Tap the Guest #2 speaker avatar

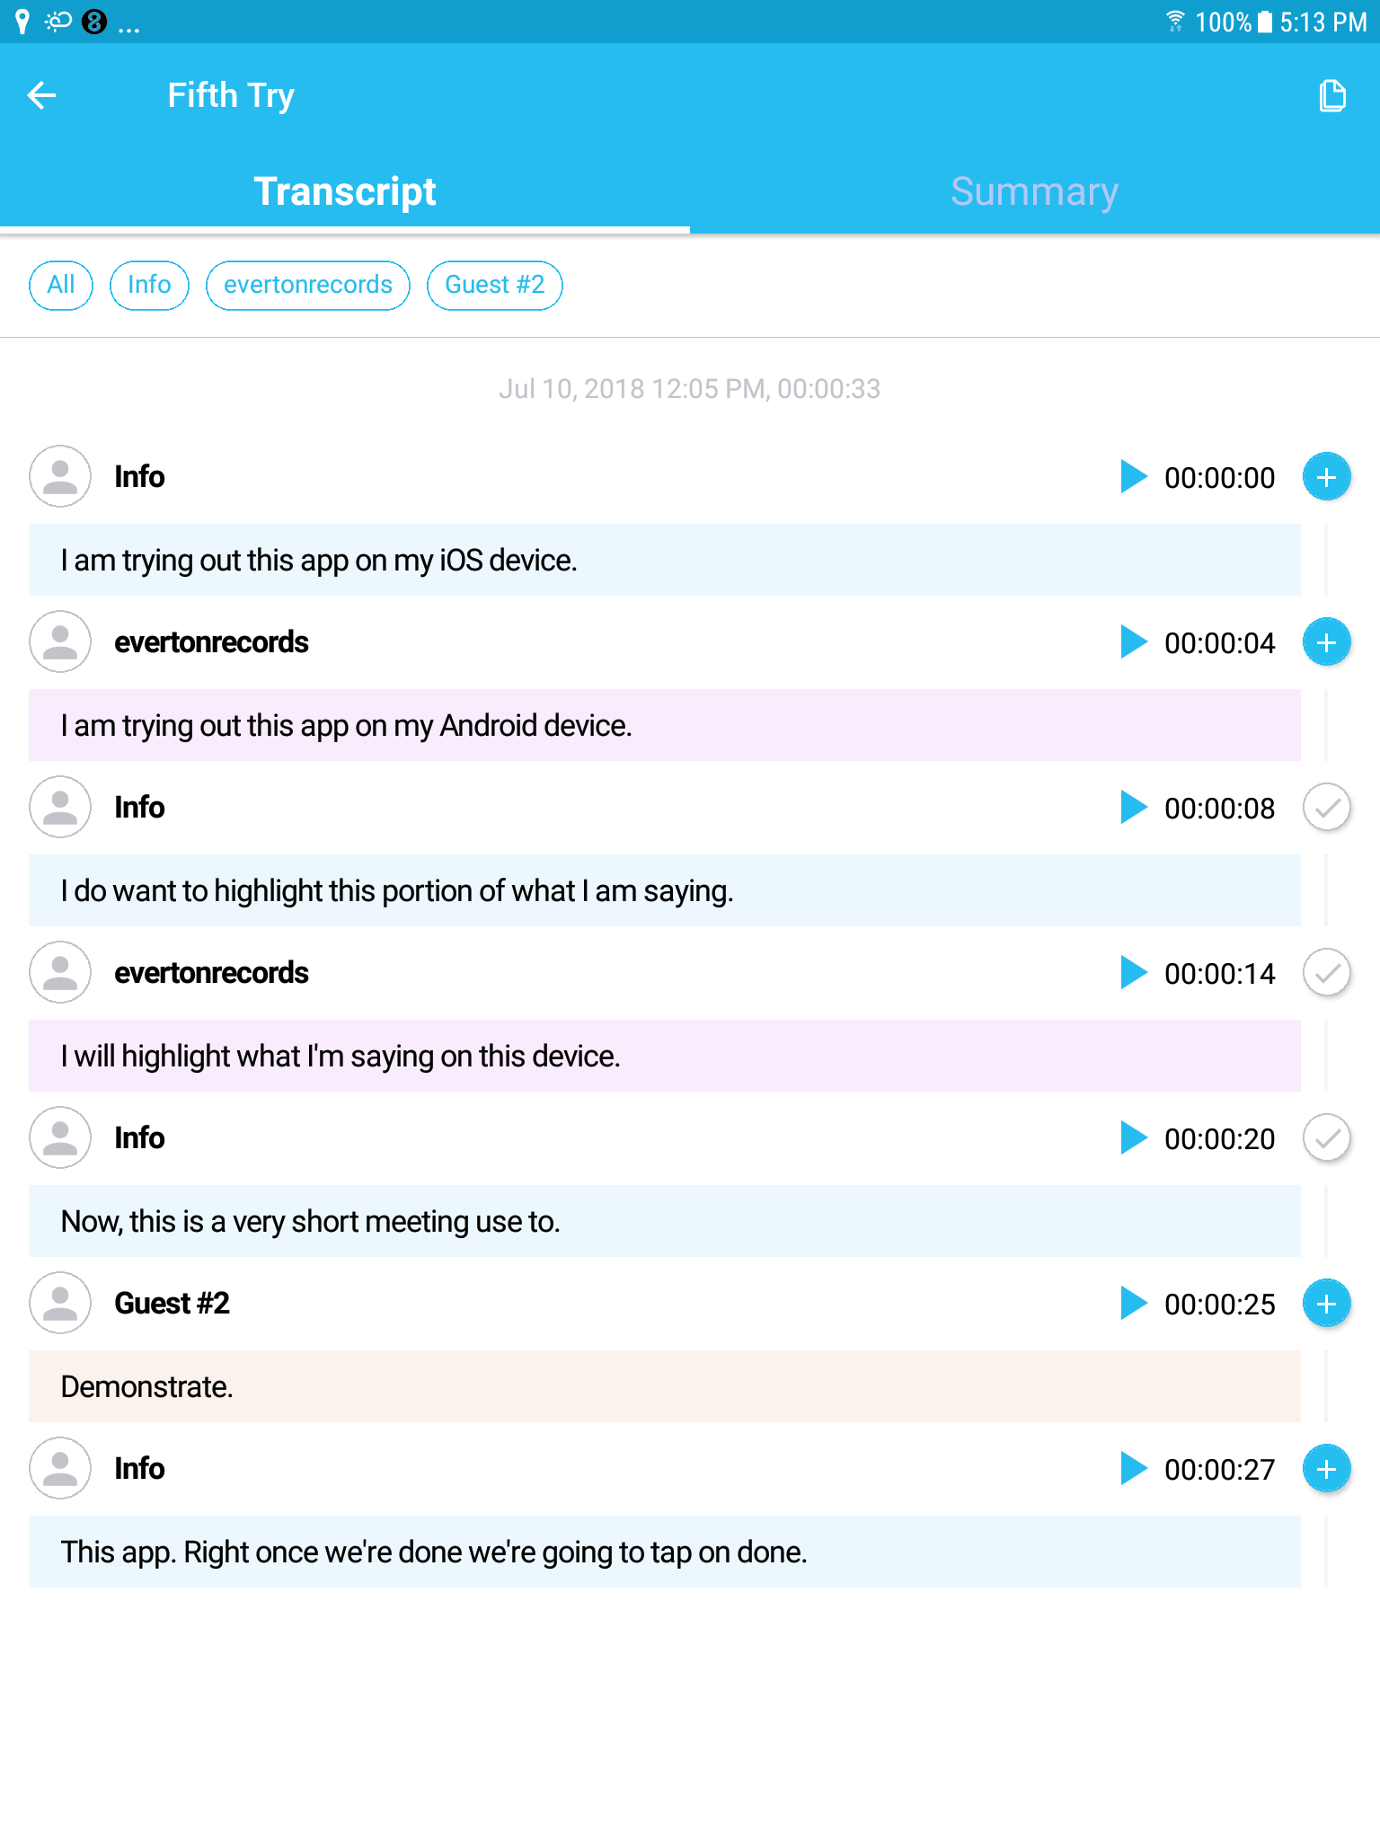pos(60,1304)
